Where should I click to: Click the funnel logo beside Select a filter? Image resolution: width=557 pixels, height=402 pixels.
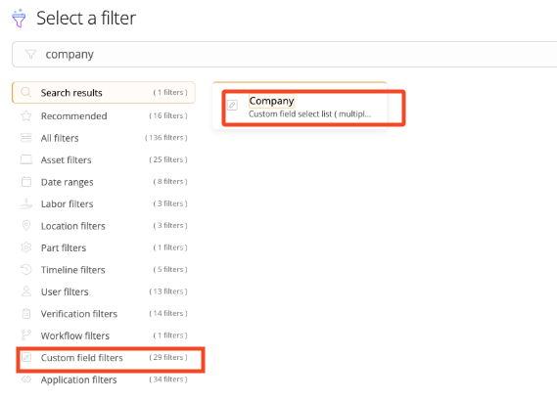pos(19,19)
